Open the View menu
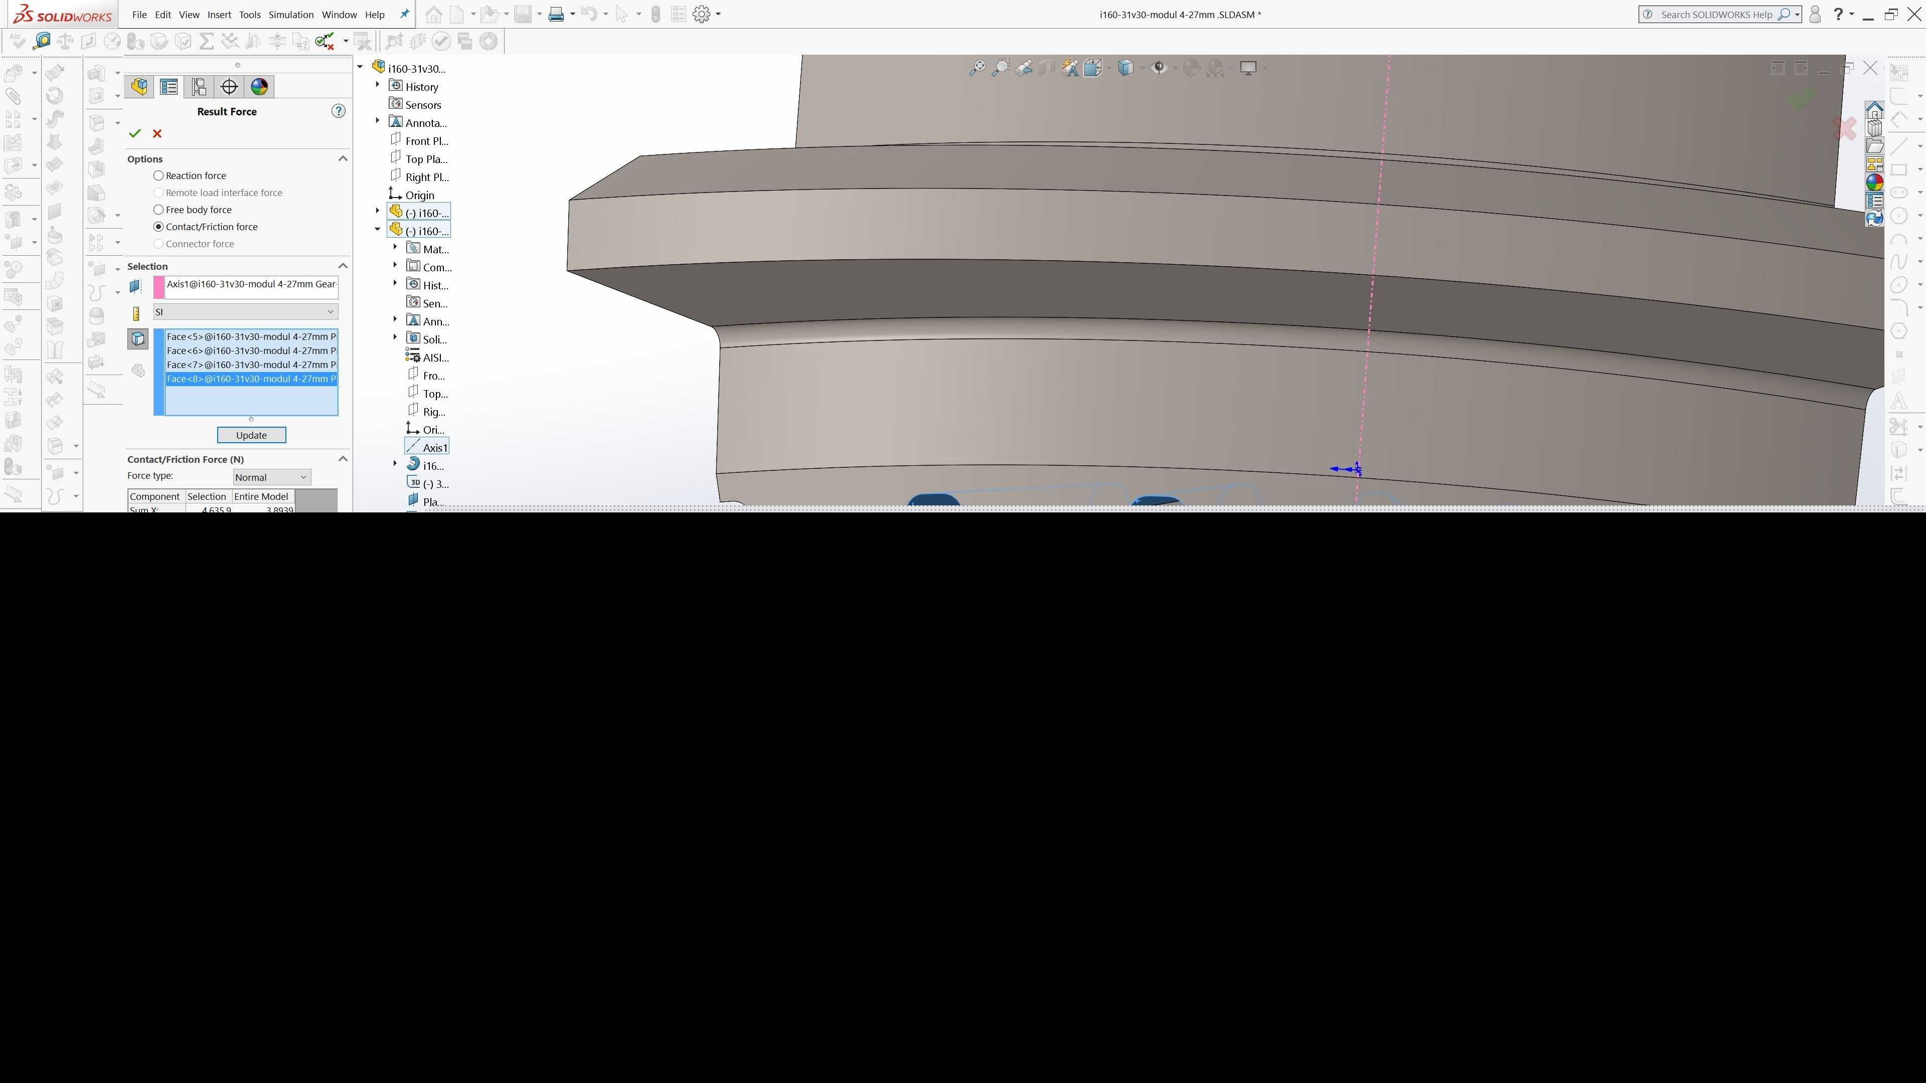1926x1083 pixels. [189, 14]
